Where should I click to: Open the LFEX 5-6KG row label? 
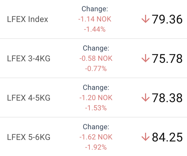[x=29, y=137]
